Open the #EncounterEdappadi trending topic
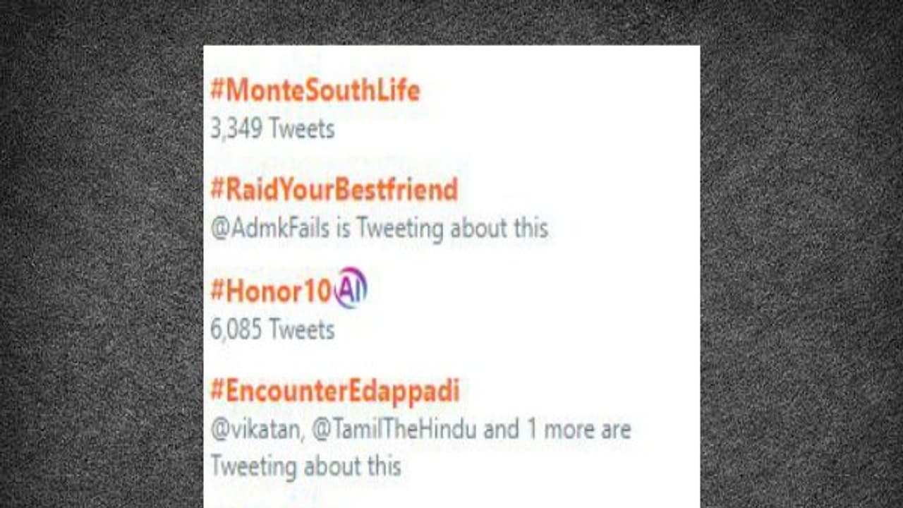Viewport: 903px width, 508px height. [x=335, y=390]
